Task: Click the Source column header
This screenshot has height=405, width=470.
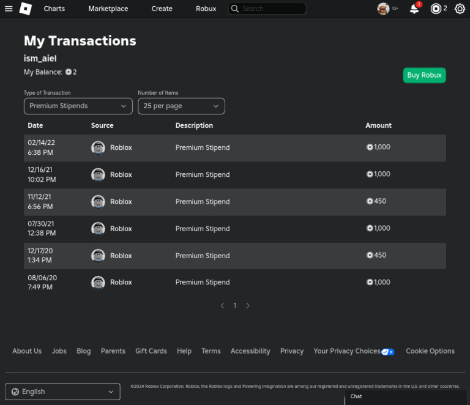Action: [x=102, y=125]
